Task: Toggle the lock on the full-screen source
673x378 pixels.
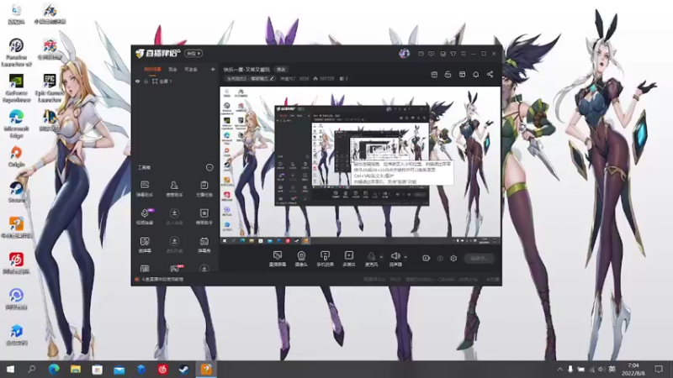Action: point(146,81)
